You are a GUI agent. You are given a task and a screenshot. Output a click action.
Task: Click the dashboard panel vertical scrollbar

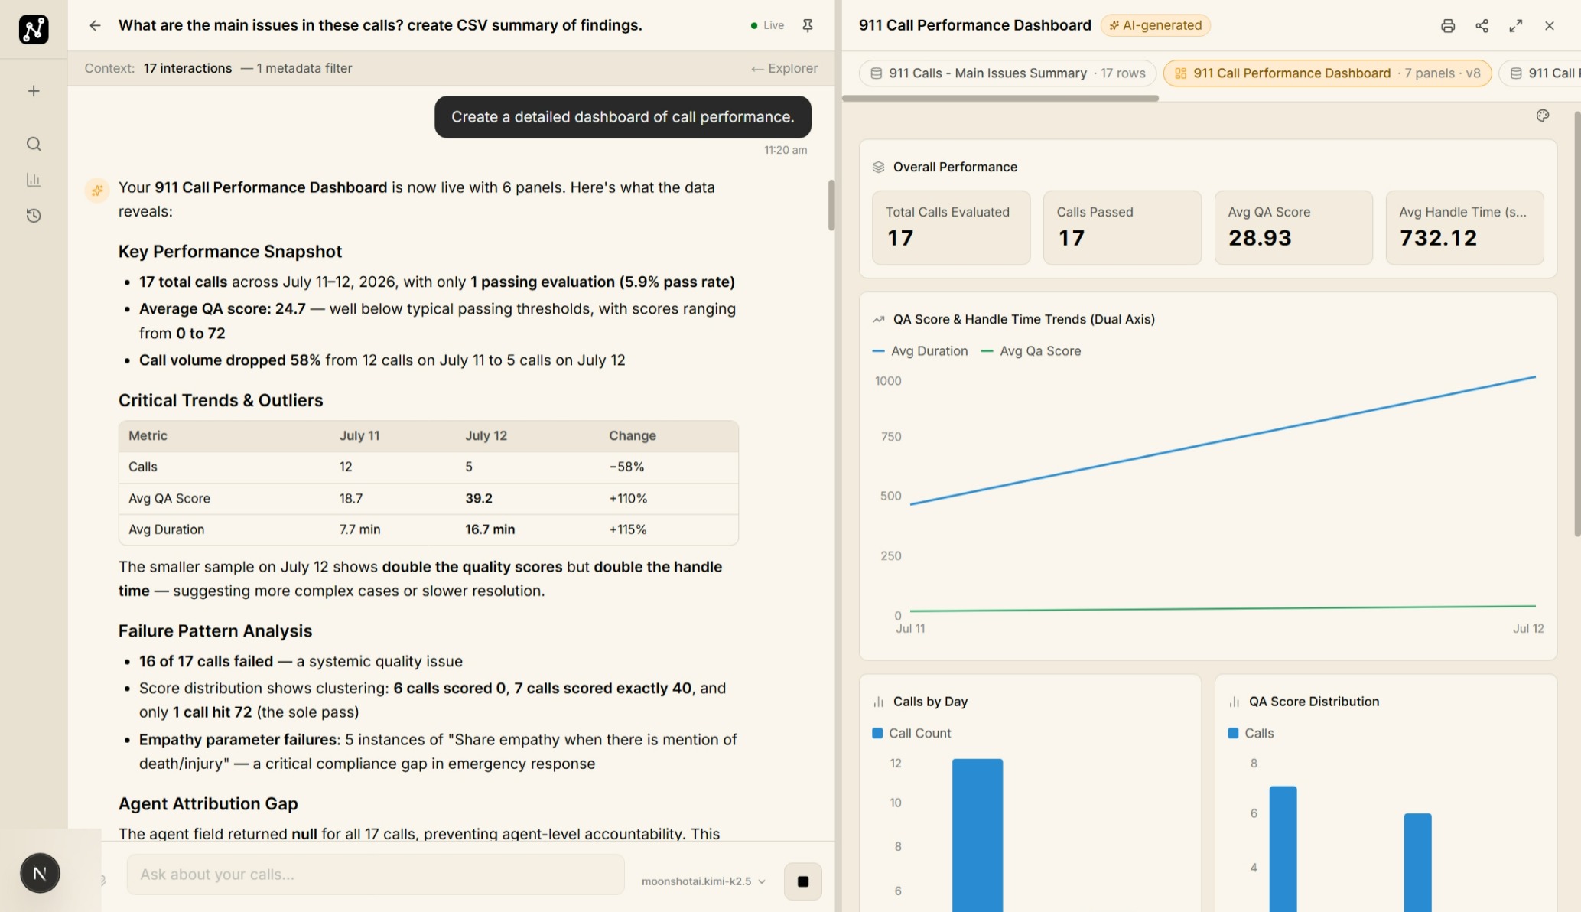[1577, 324]
